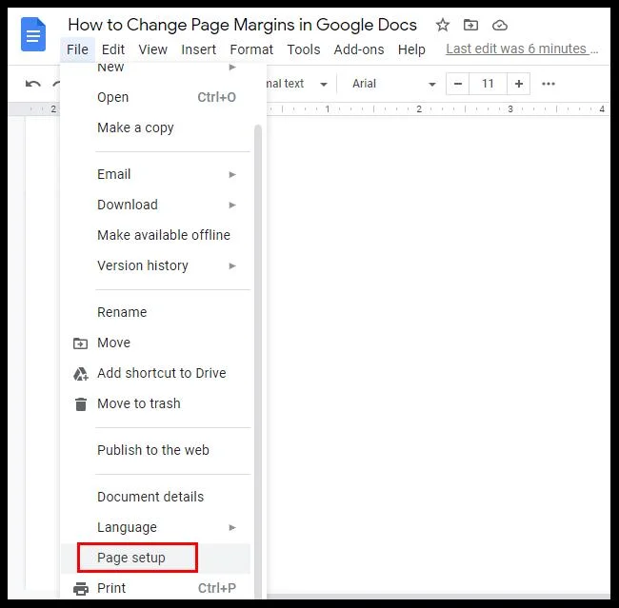Image resolution: width=619 pixels, height=608 pixels.
Task: Open the Help menu
Action: tap(411, 49)
